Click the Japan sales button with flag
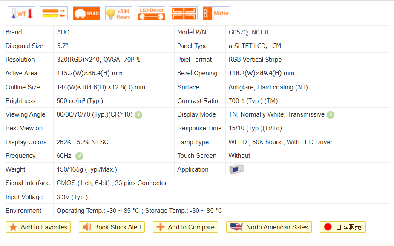394x246 pixels. [x=343, y=227]
